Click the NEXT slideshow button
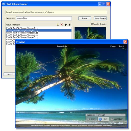Viewport: 131px width, 131px height. (103, 119)
